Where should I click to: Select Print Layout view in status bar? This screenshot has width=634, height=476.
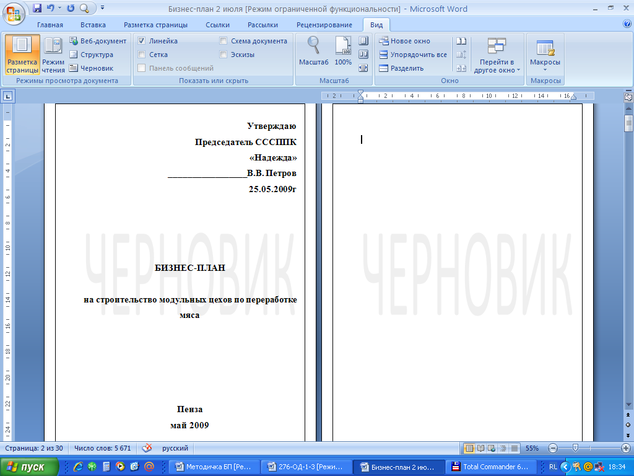tap(469, 448)
